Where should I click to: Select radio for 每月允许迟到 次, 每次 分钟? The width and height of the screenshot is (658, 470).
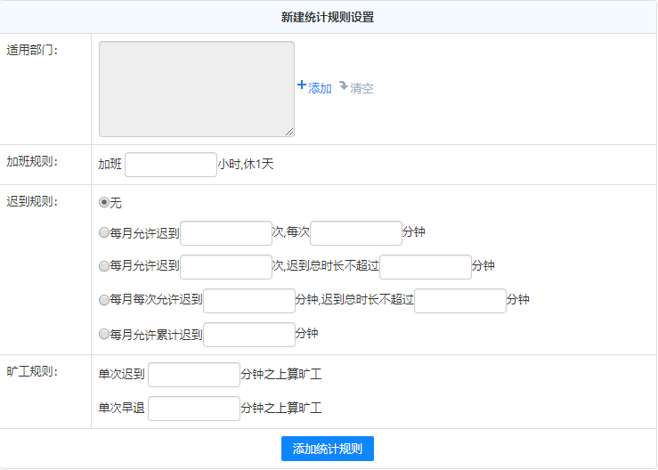[104, 234]
